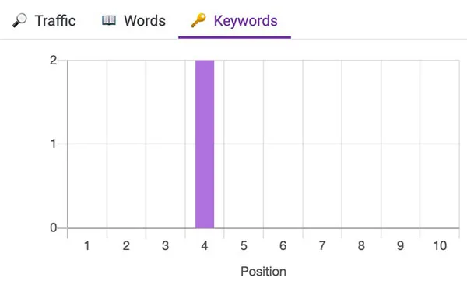
Task: Click the purple bar at position 4
Action: click(205, 144)
